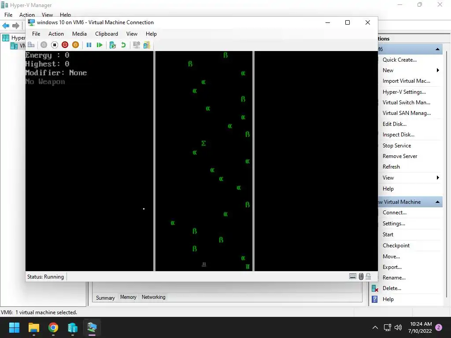Viewport: 451px width, 338px height.
Task: Open the Clipboard menu
Action: coord(107,34)
